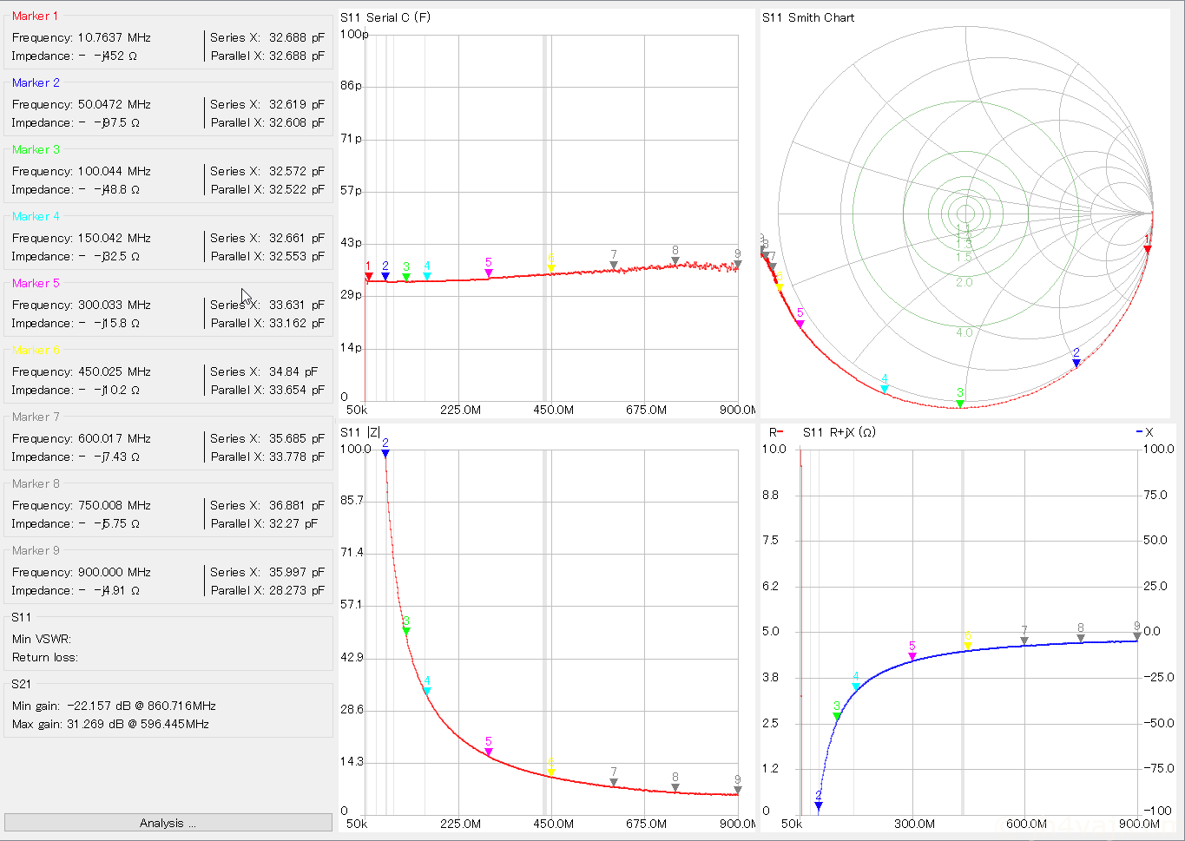This screenshot has width=1185, height=841.
Task: Select gray marker 9 on R+jX chart
Action: [x=1137, y=636]
